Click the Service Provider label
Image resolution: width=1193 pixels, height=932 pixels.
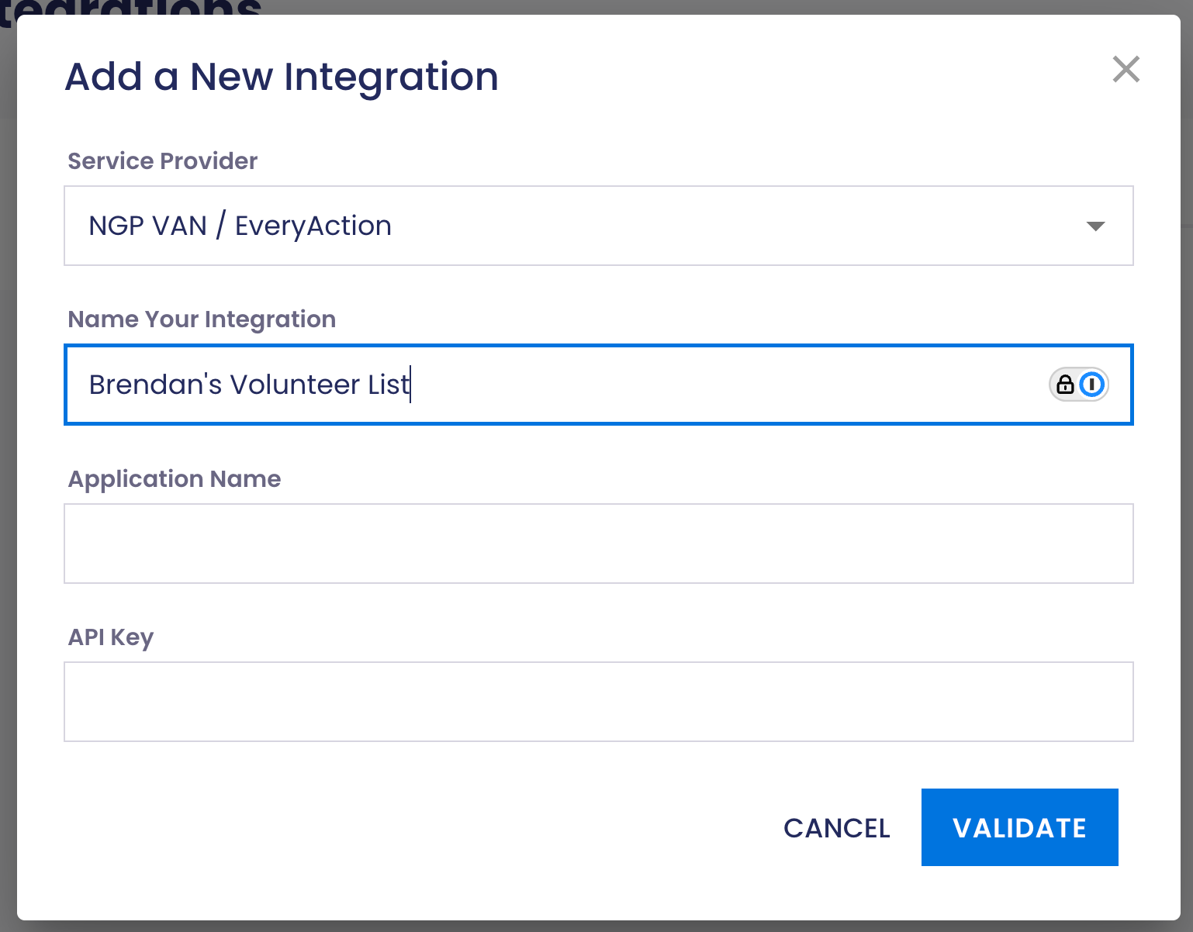point(162,161)
